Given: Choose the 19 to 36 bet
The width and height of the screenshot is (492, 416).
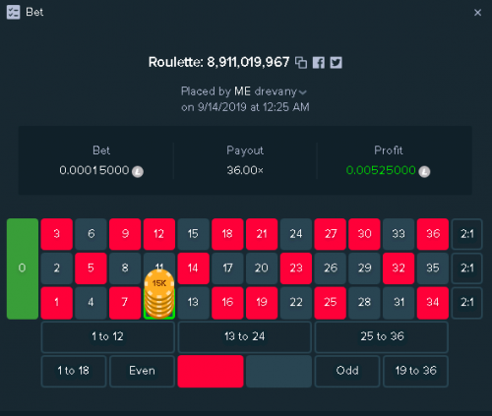Looking at the screenshot, I should click(x=415, y=371).
